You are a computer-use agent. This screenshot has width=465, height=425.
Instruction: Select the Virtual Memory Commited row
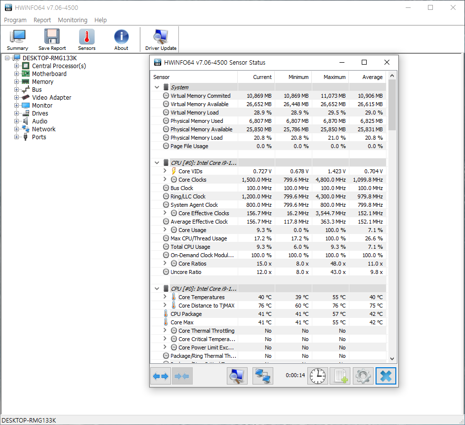[268, 96]
